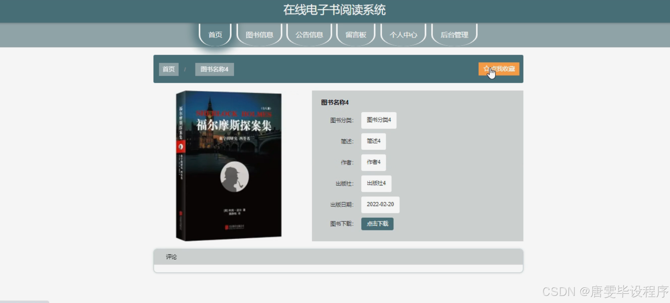
Task: Click the 在线电子书阅读系统 site title
Action: [x=334, y=10]
